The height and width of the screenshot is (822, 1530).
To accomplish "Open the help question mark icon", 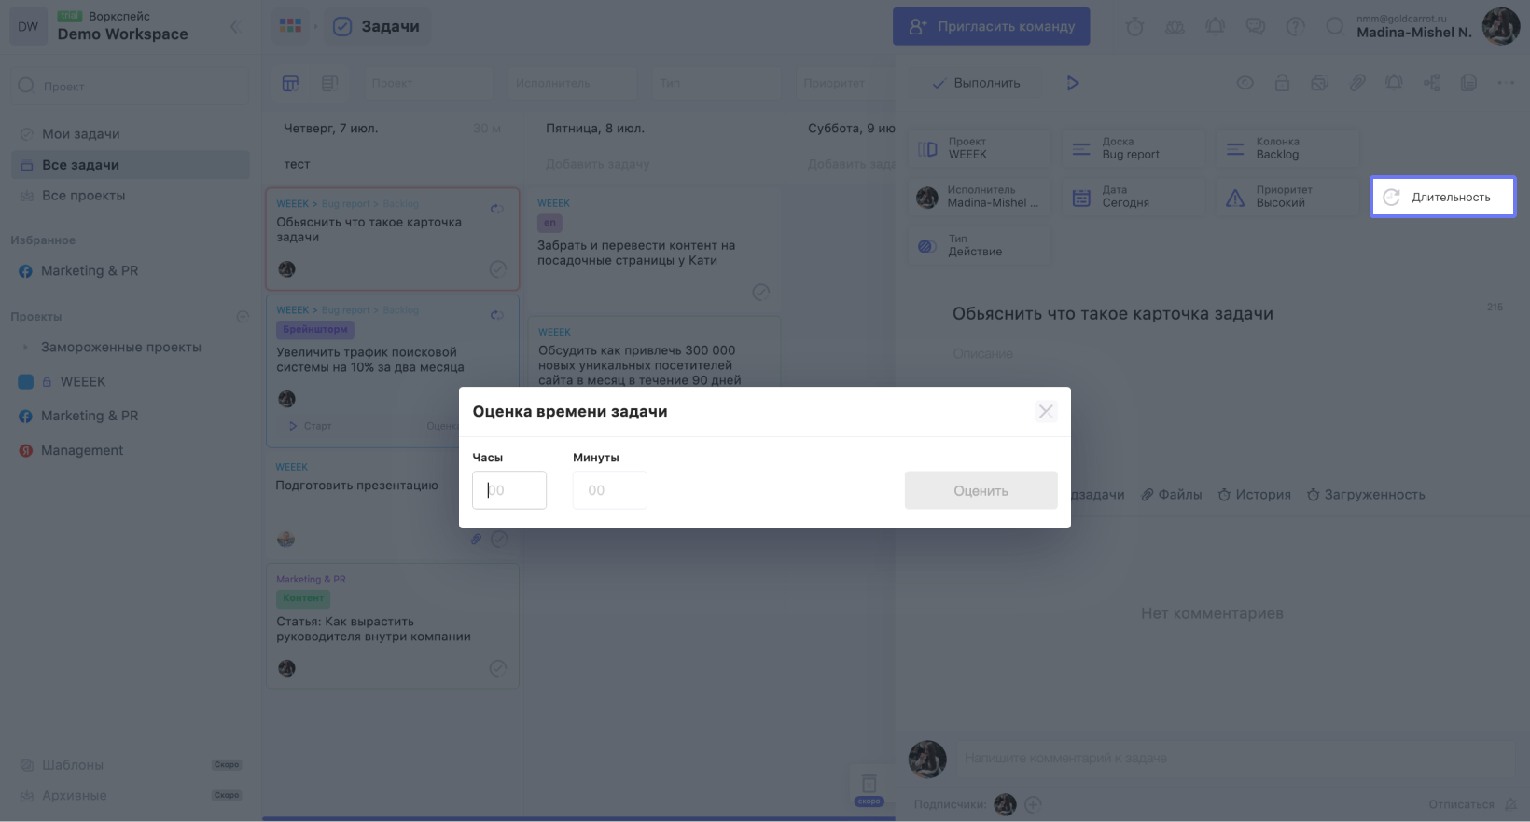I will coord(1296,27).
